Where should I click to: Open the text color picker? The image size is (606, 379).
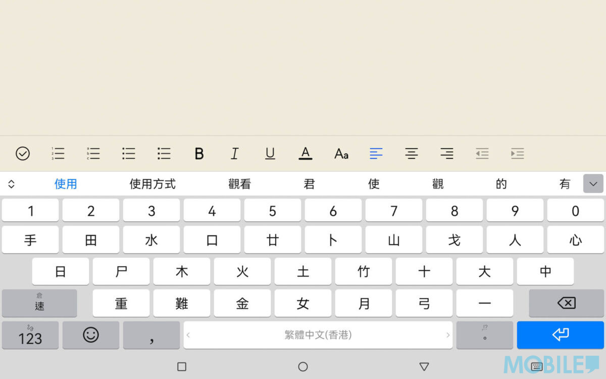tap(305, 154)
